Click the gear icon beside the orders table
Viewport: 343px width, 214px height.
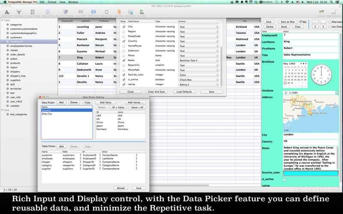(8, 59)
